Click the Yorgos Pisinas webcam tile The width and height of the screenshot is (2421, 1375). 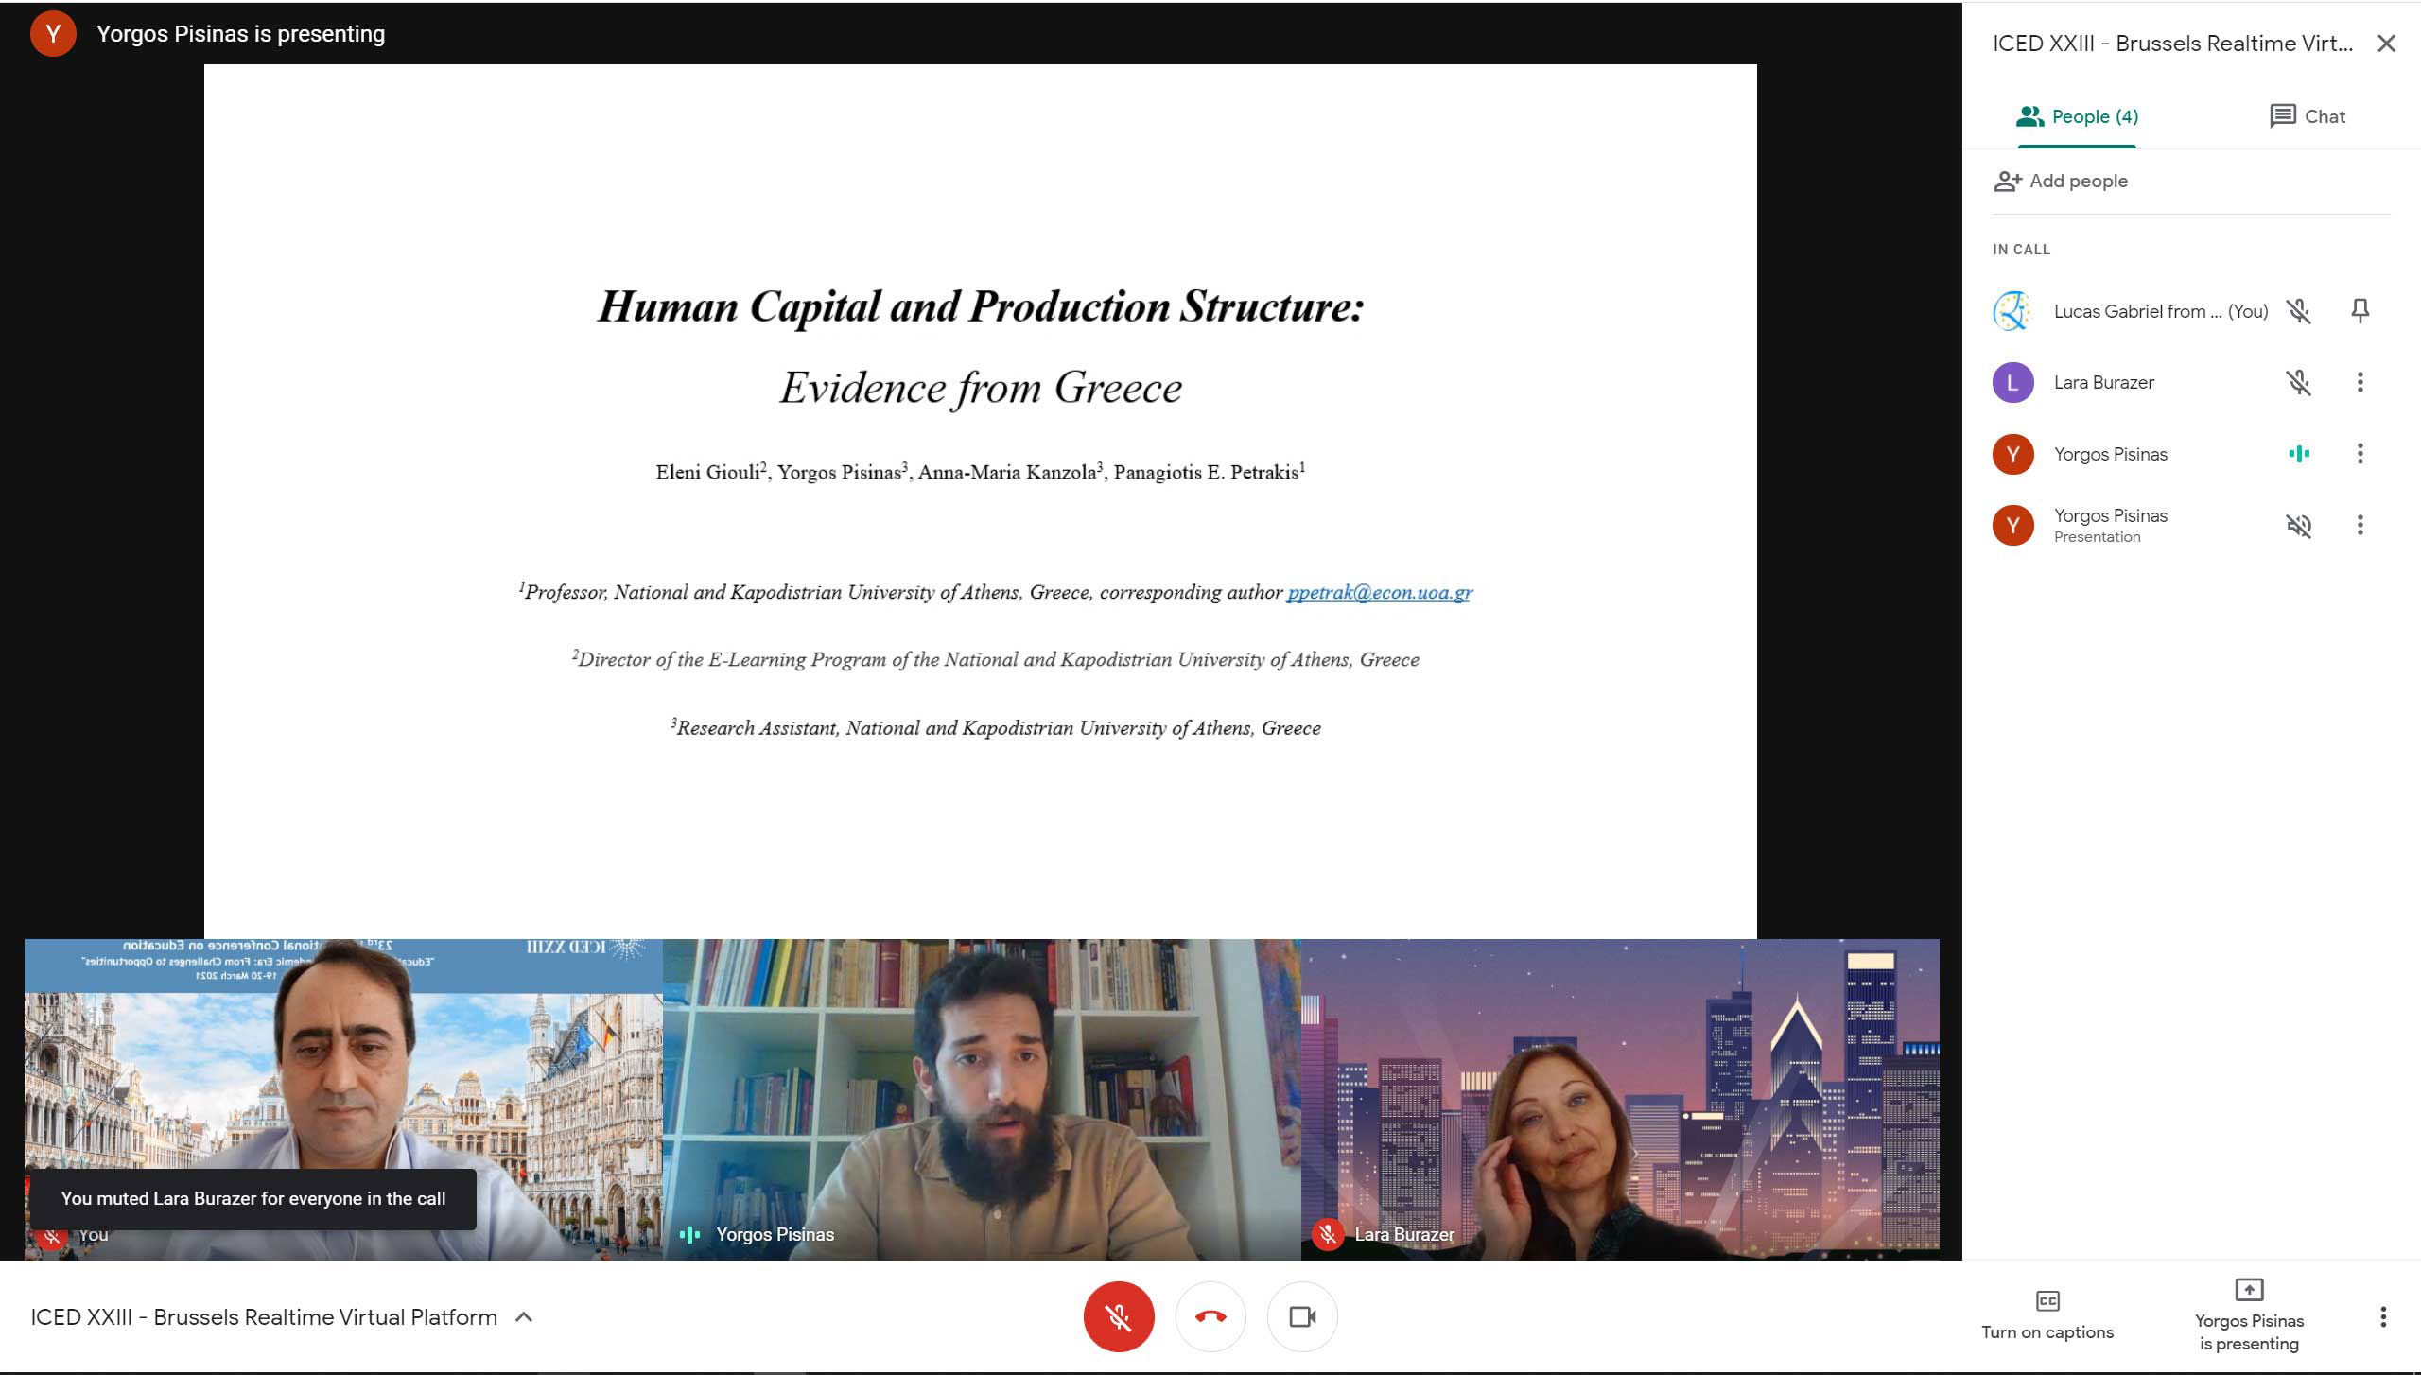click(x=981, y=1097)
